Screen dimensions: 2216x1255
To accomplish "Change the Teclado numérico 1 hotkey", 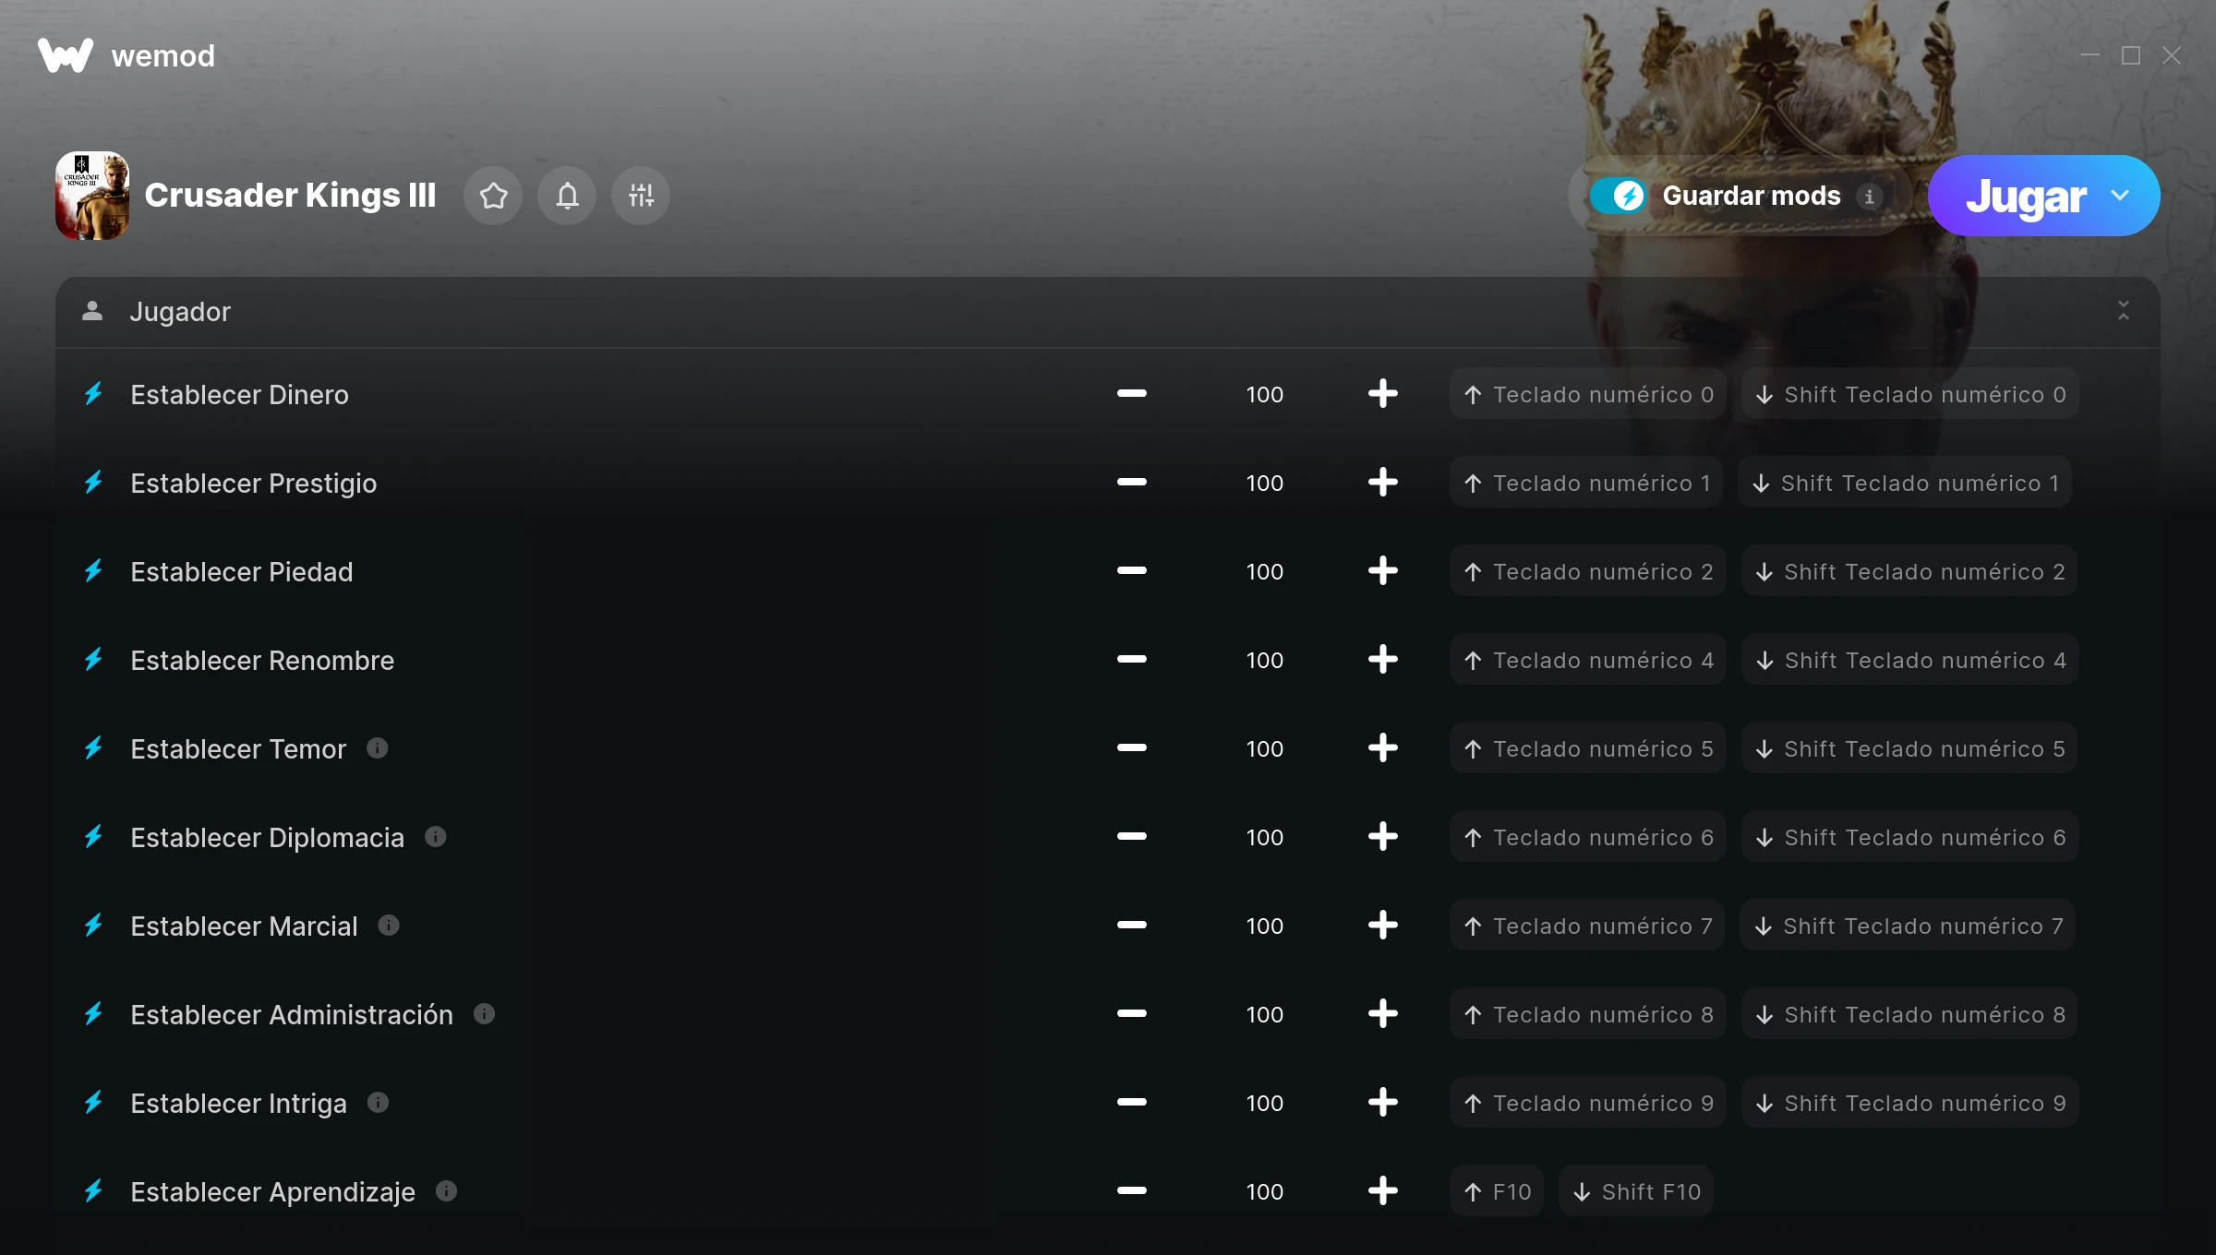I will pos(1586,483).
